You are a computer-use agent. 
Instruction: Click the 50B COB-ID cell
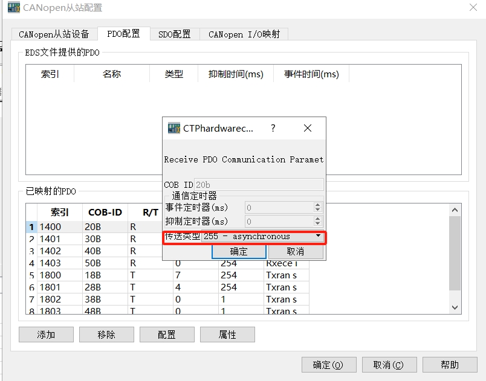tap(105, 263)
